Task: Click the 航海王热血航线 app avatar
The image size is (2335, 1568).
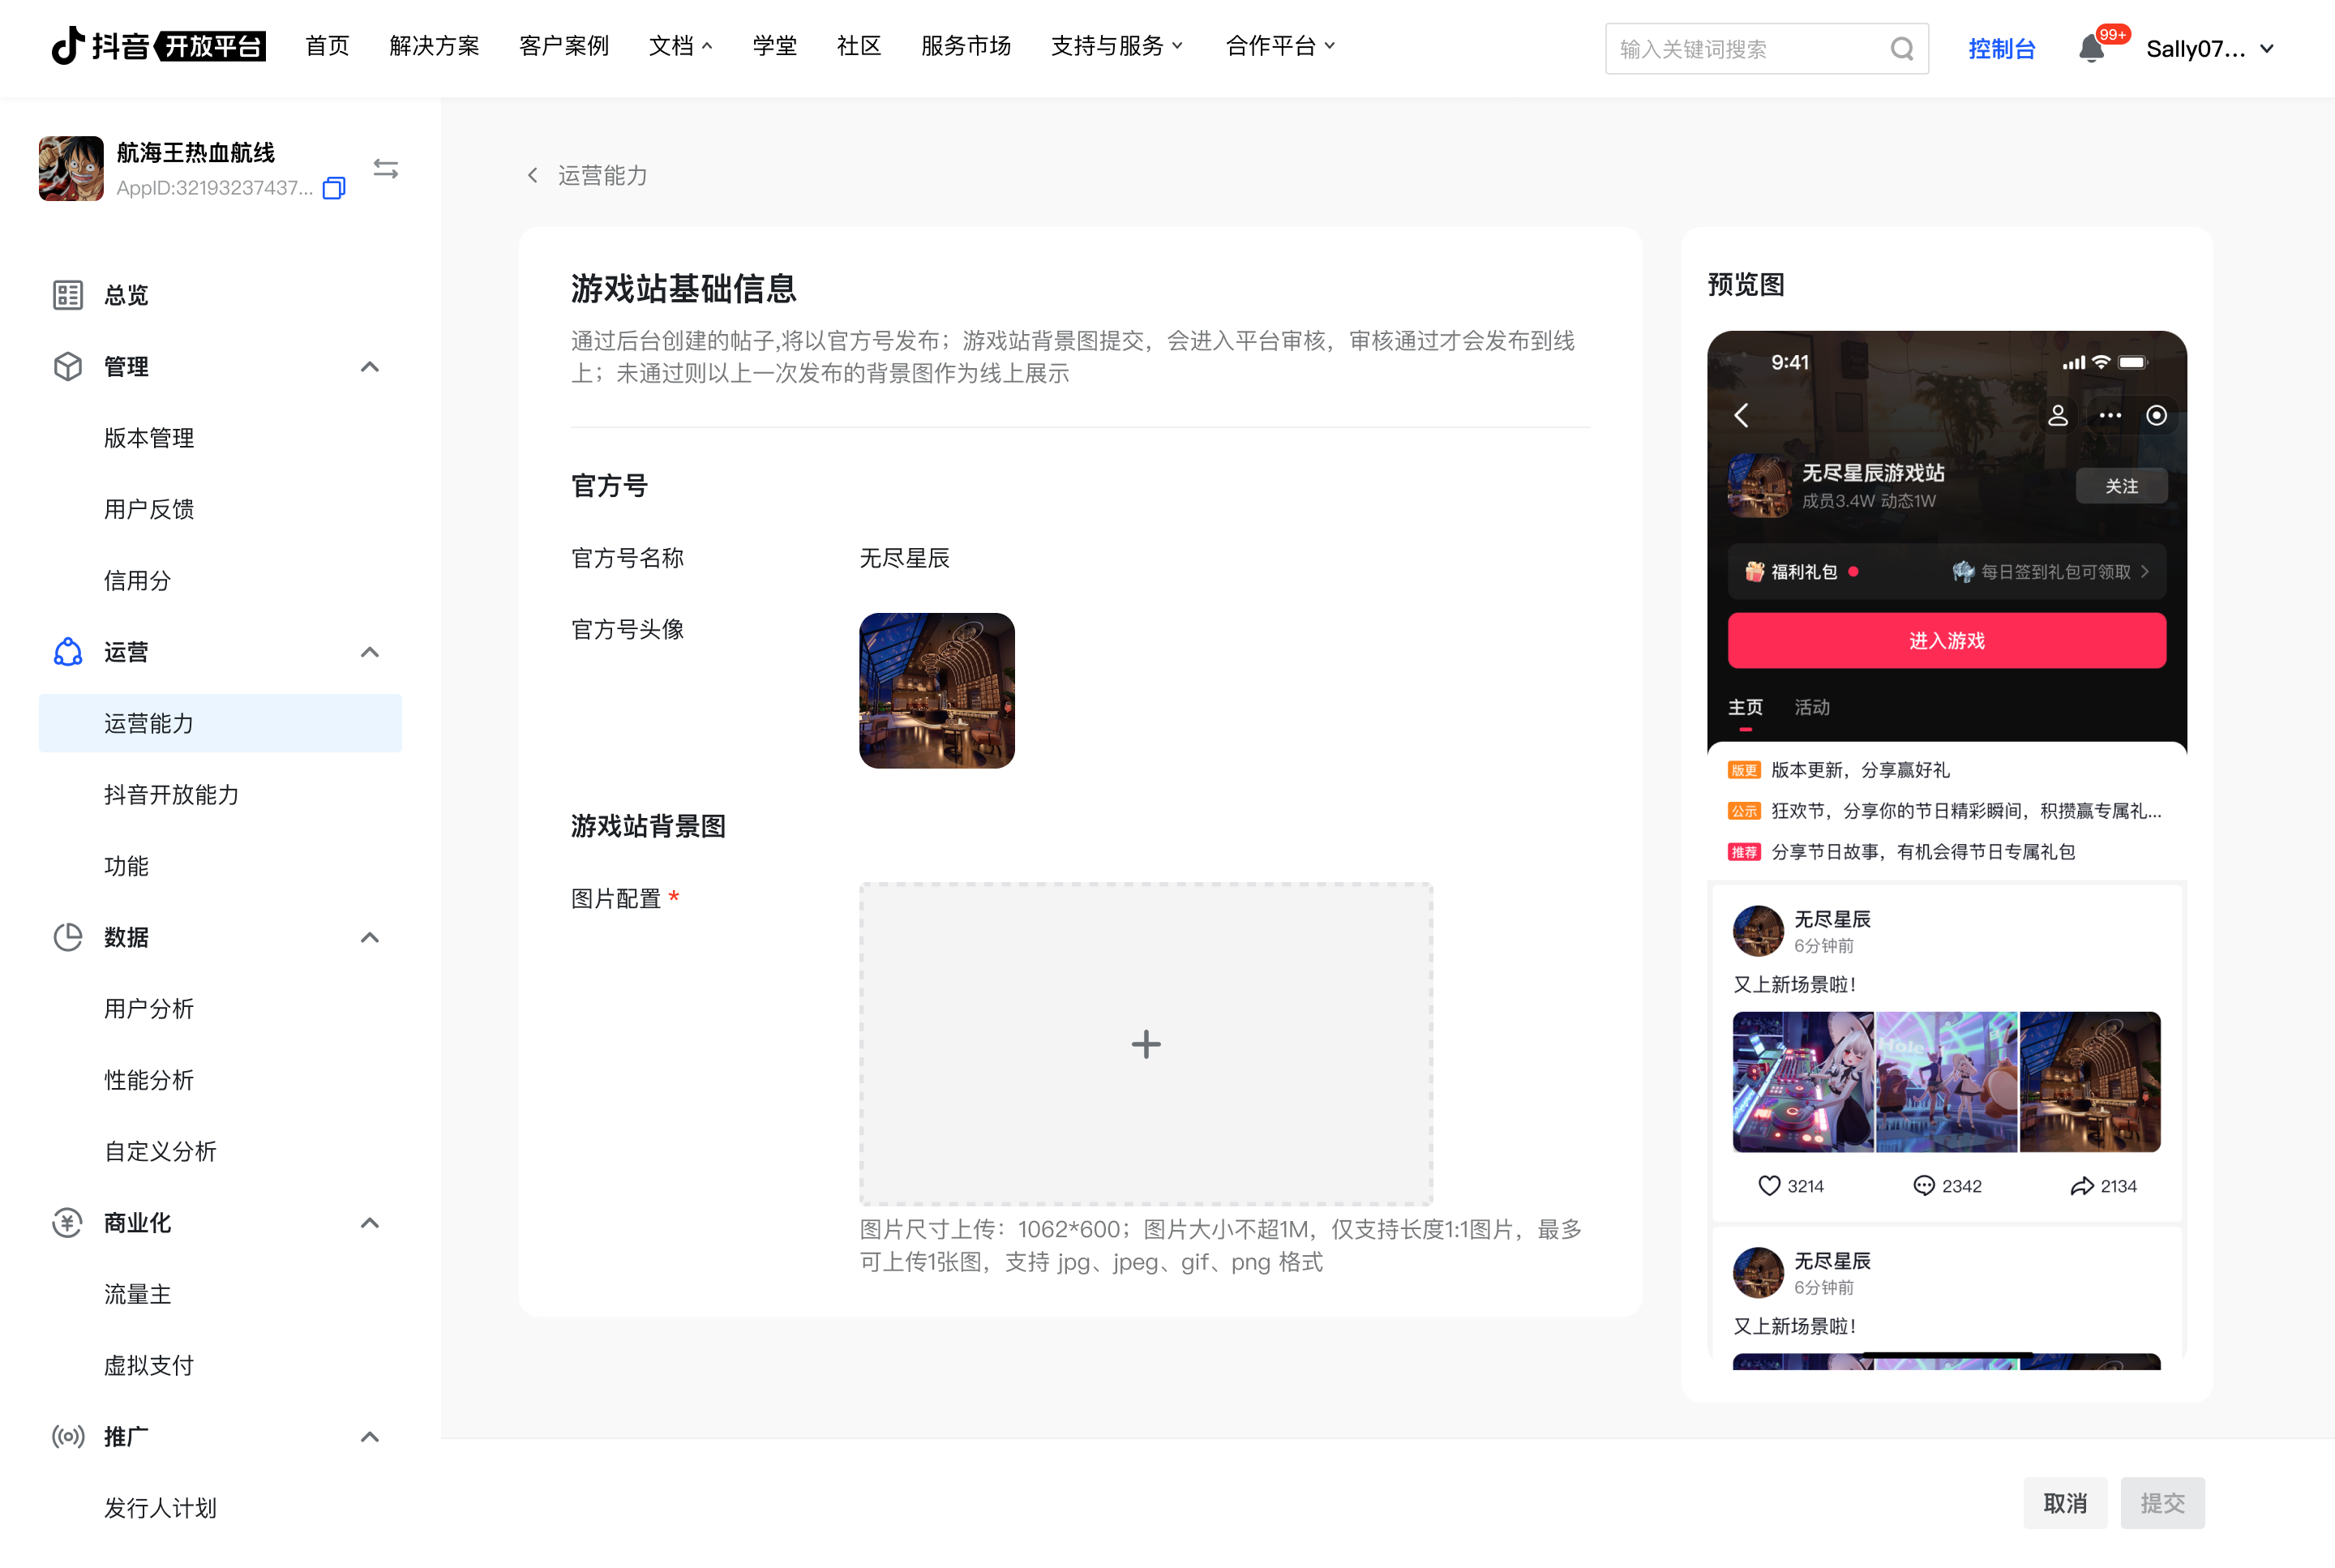Action: click(71, 168)
